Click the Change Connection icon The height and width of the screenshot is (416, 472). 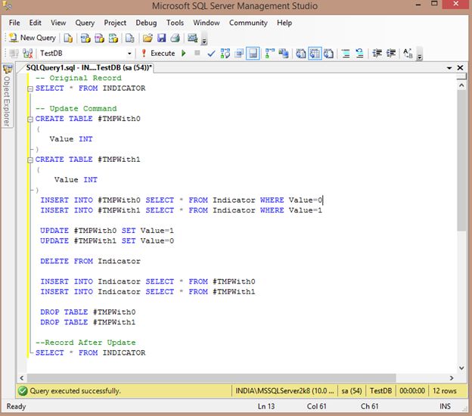pyautogui.click(x=26, y=54)
